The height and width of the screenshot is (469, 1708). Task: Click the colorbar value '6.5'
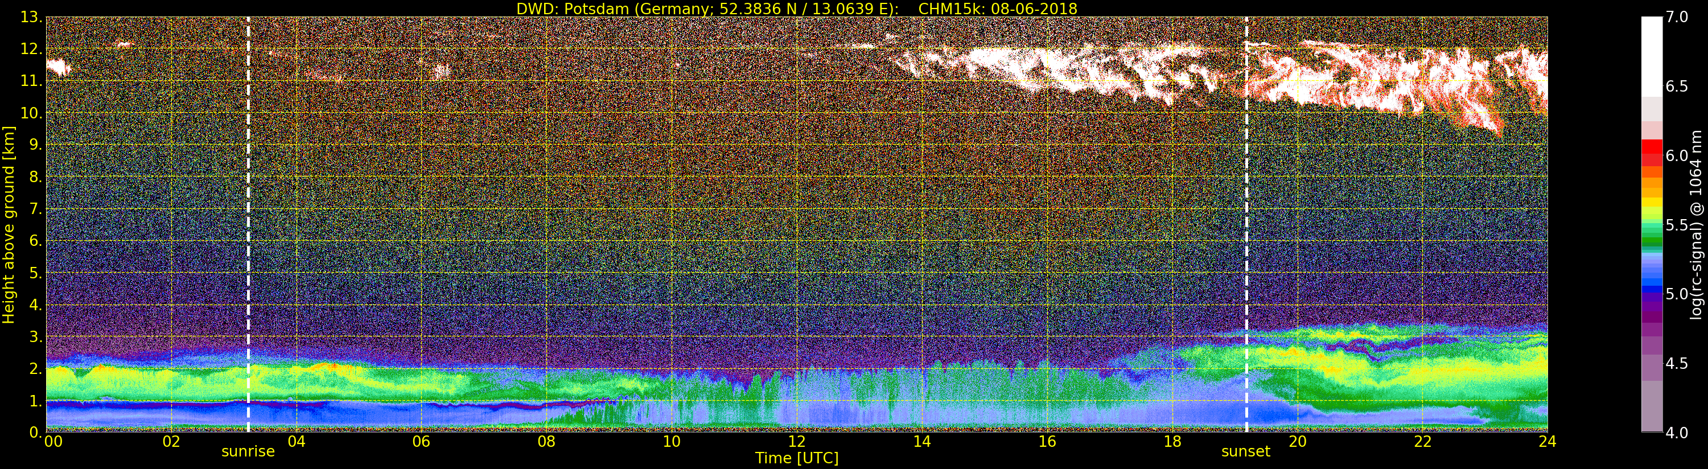(1677, 87)
